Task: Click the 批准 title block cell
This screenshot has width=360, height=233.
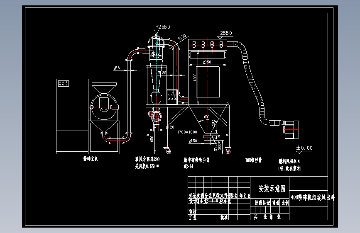Action: [x=224, y=217]
